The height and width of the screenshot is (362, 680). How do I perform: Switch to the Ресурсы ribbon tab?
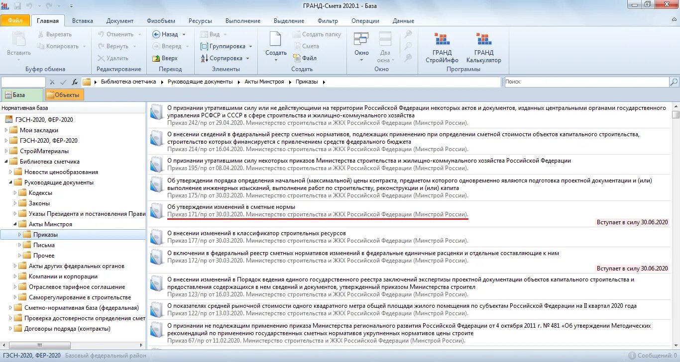pyautogui.click(x=200, y=21)
